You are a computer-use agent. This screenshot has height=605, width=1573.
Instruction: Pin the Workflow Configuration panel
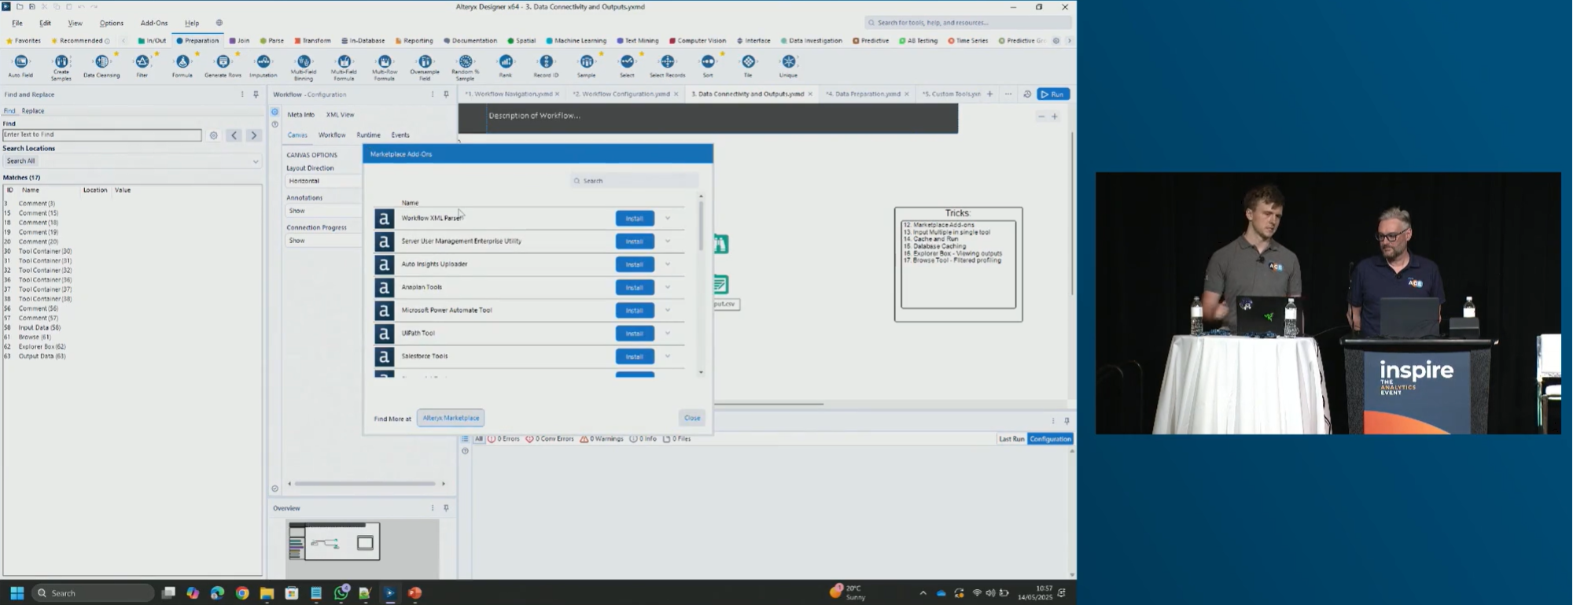click(446, 94)
